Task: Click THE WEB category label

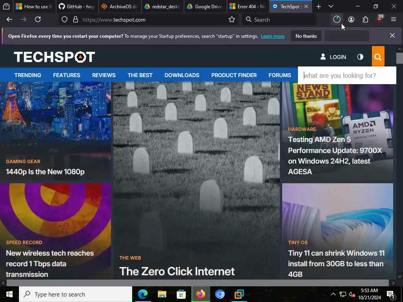Action: [x=130, y=258]
